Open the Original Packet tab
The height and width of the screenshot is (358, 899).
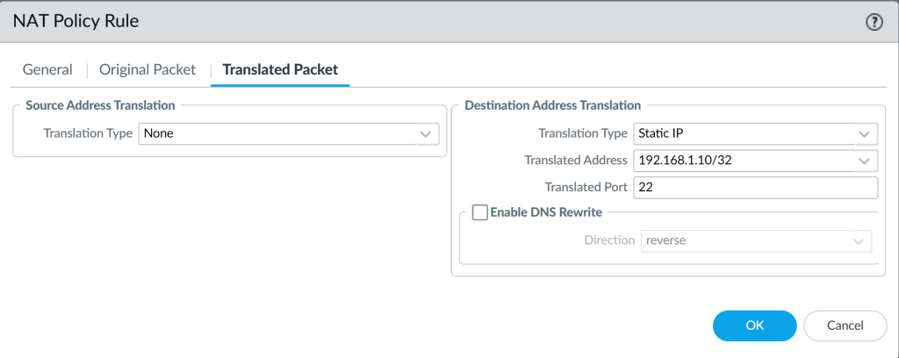point(147,70)
